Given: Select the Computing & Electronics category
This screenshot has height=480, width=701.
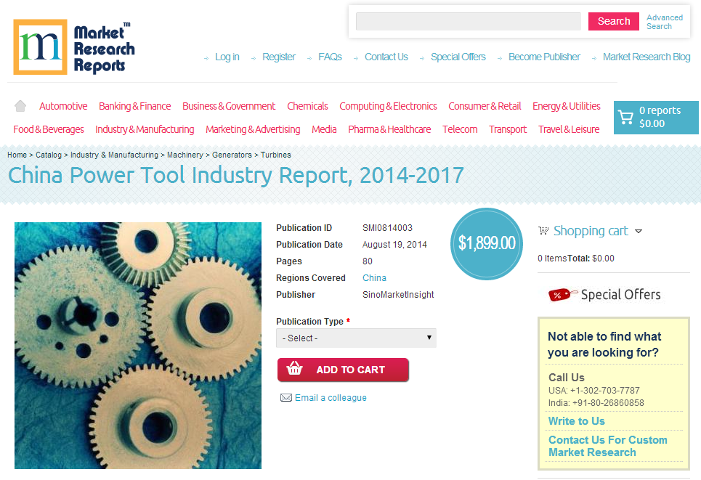Looking at the screenshot, I should 388,106.
